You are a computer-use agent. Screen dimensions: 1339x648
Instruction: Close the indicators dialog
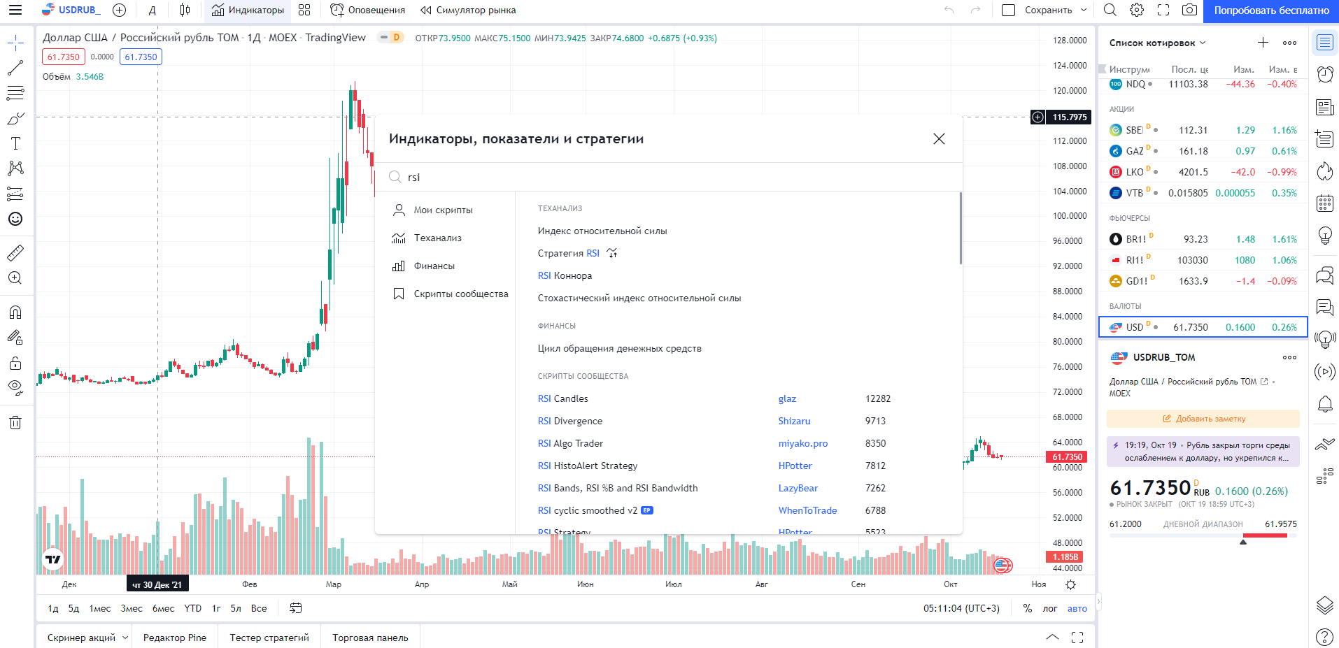[x=939, y=138]
